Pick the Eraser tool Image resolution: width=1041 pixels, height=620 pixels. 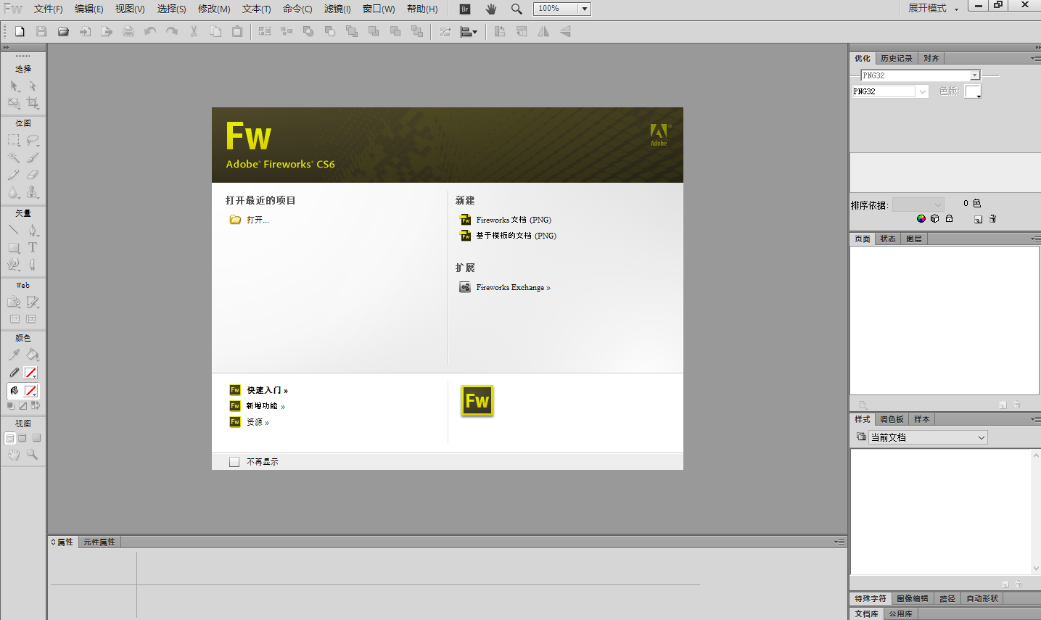point(33,175)
